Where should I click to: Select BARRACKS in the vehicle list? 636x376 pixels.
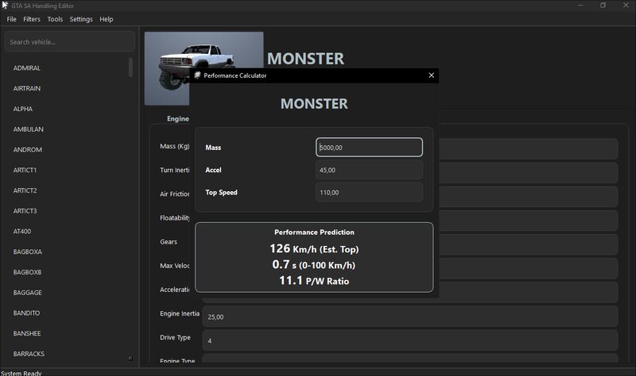pos(29,354)
